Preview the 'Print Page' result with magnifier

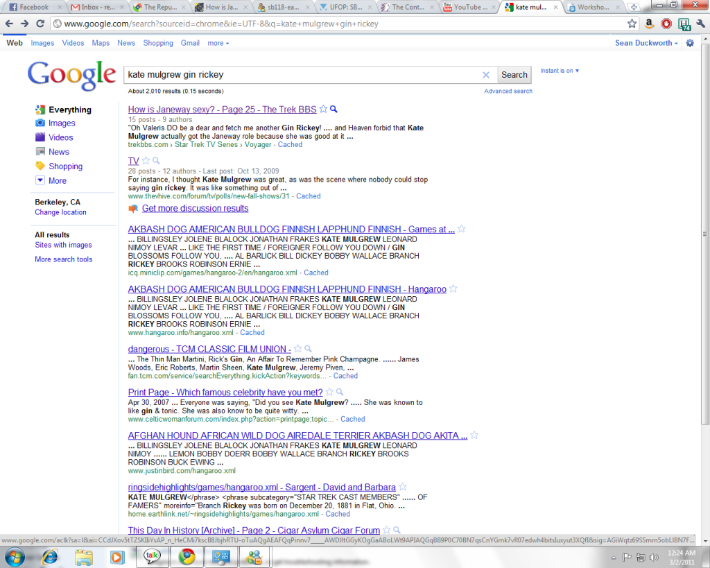click(x=340, y=393)
